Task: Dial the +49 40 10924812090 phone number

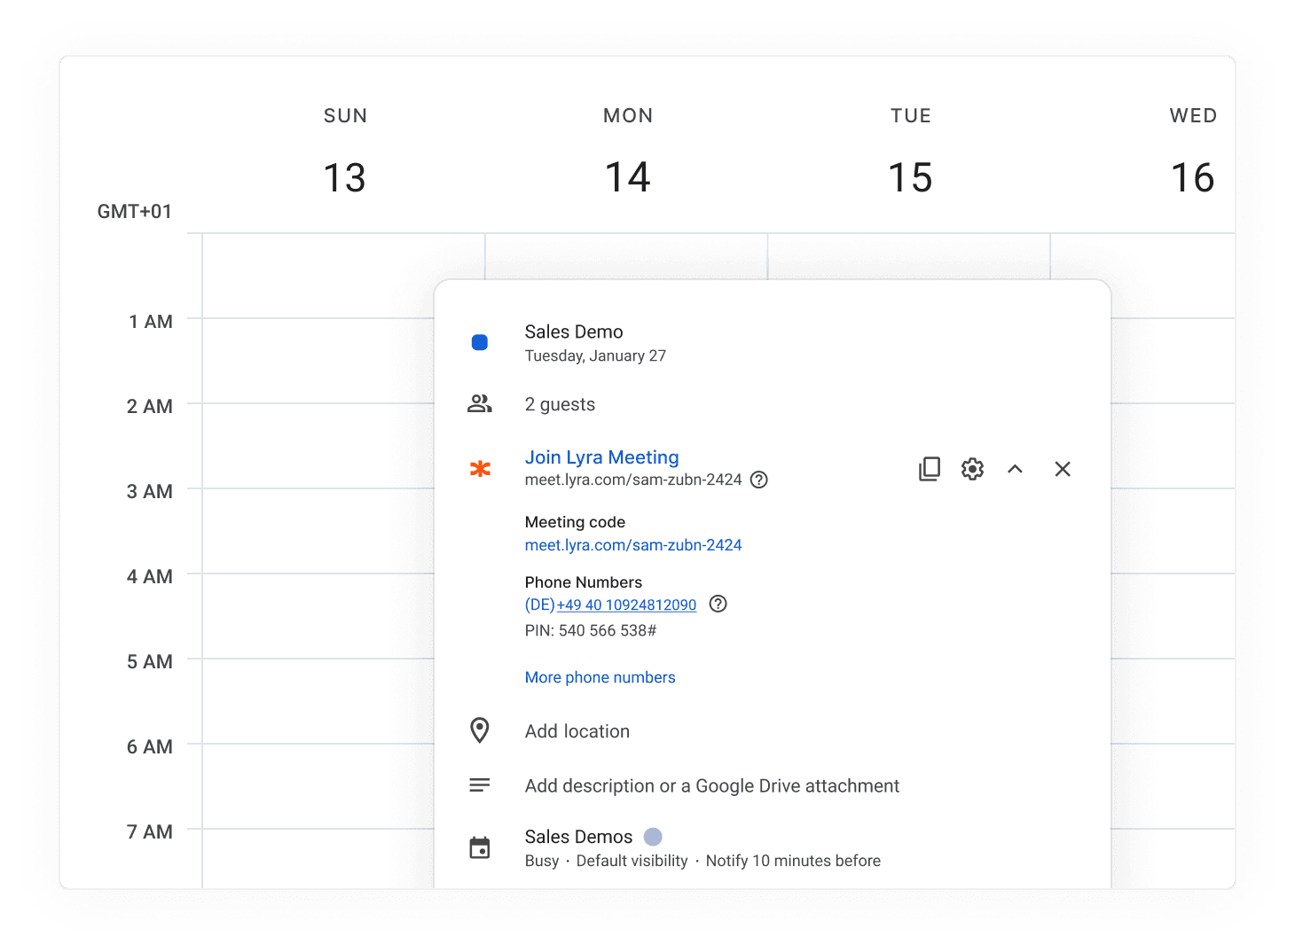Action: click(626, 604)
